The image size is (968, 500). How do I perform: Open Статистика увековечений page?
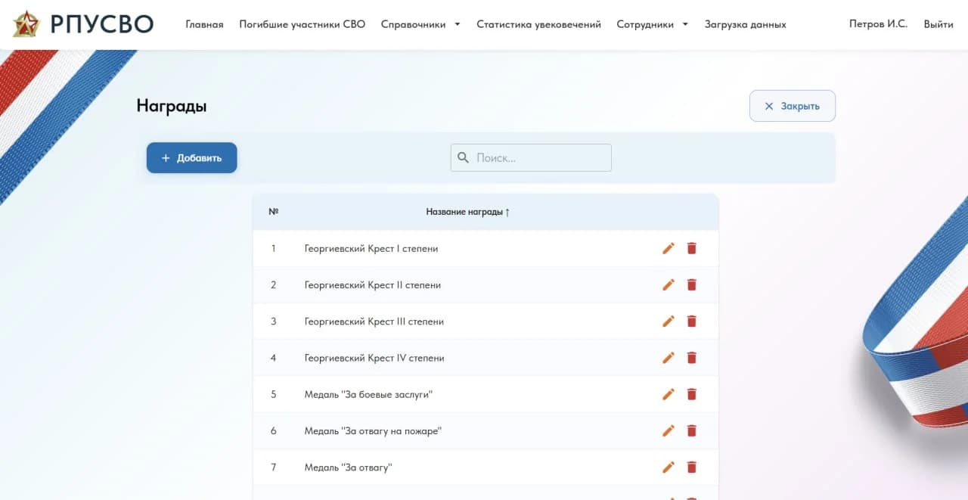point(538,24)
